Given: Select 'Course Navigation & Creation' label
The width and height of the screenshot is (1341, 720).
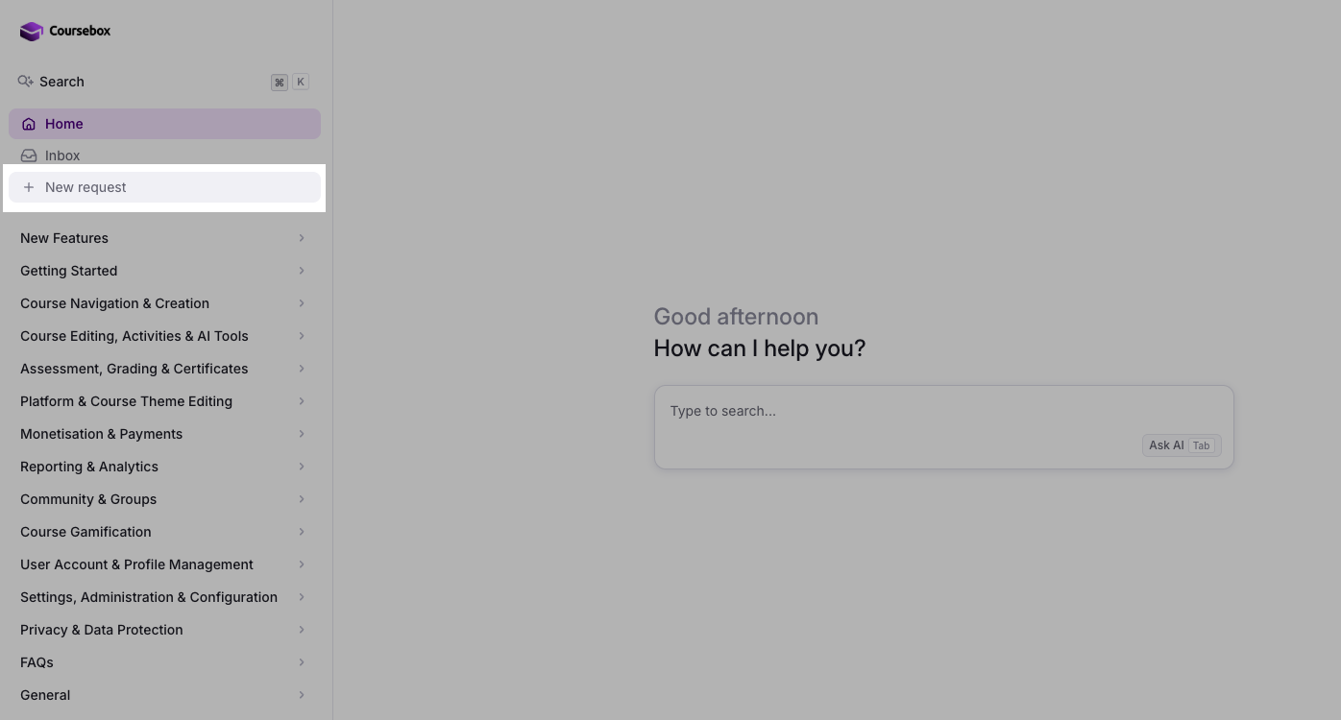Looking at the screenshot, I should (x=114, y=303).
